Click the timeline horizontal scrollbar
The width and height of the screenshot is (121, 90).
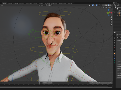56,87
